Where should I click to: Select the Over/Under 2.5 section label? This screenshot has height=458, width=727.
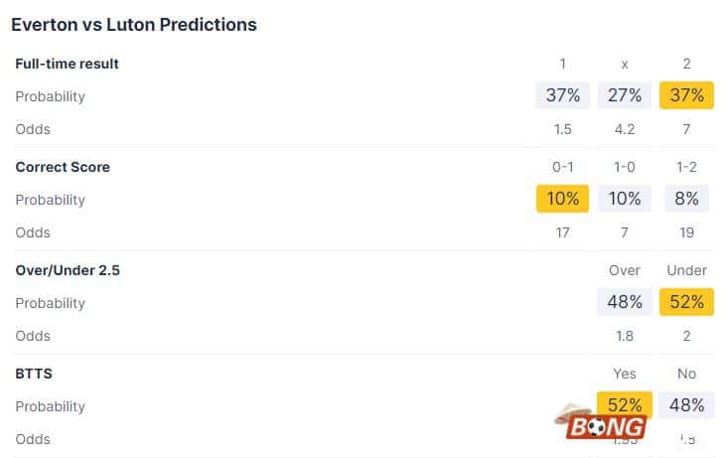(x=68, y=270)
